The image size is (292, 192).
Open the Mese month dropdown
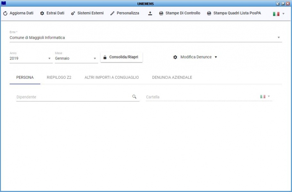click(x=95, y=58)
